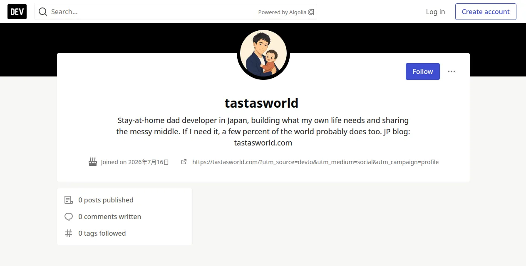Open the three-dots user actions menu
This screenshot has height=266, width=526.
point(452,71)
